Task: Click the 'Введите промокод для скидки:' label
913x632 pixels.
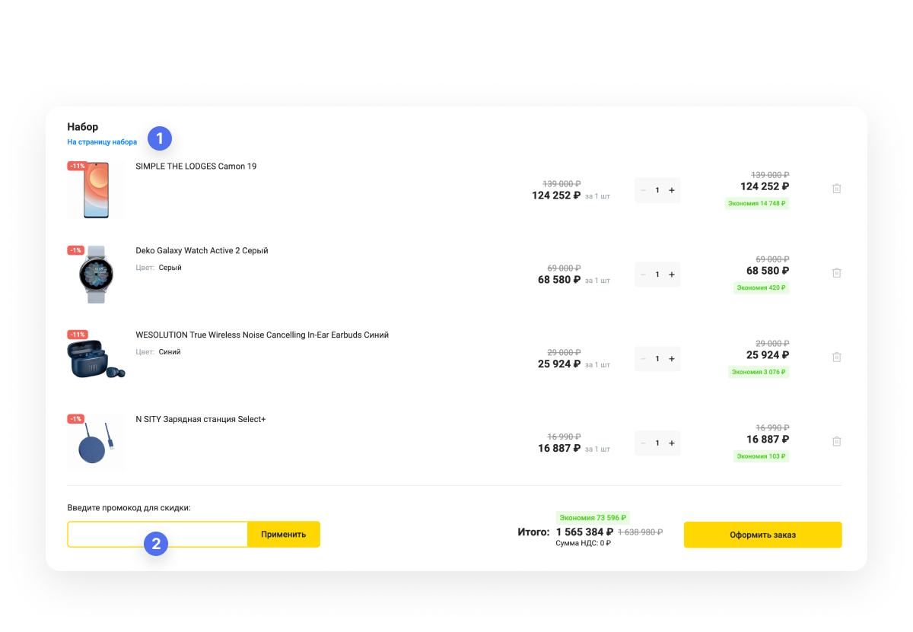Action: click(129, 507)
